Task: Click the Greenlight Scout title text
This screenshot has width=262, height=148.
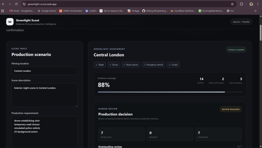Action: [x=28, y=20]
